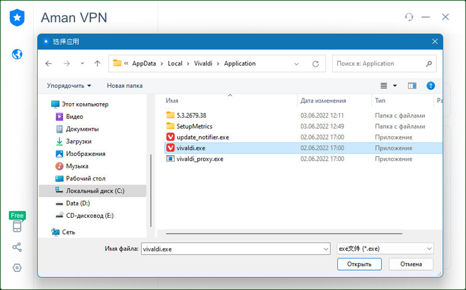Click Application breadcrumb segment
466x290 pixels.
coord(240,63)
